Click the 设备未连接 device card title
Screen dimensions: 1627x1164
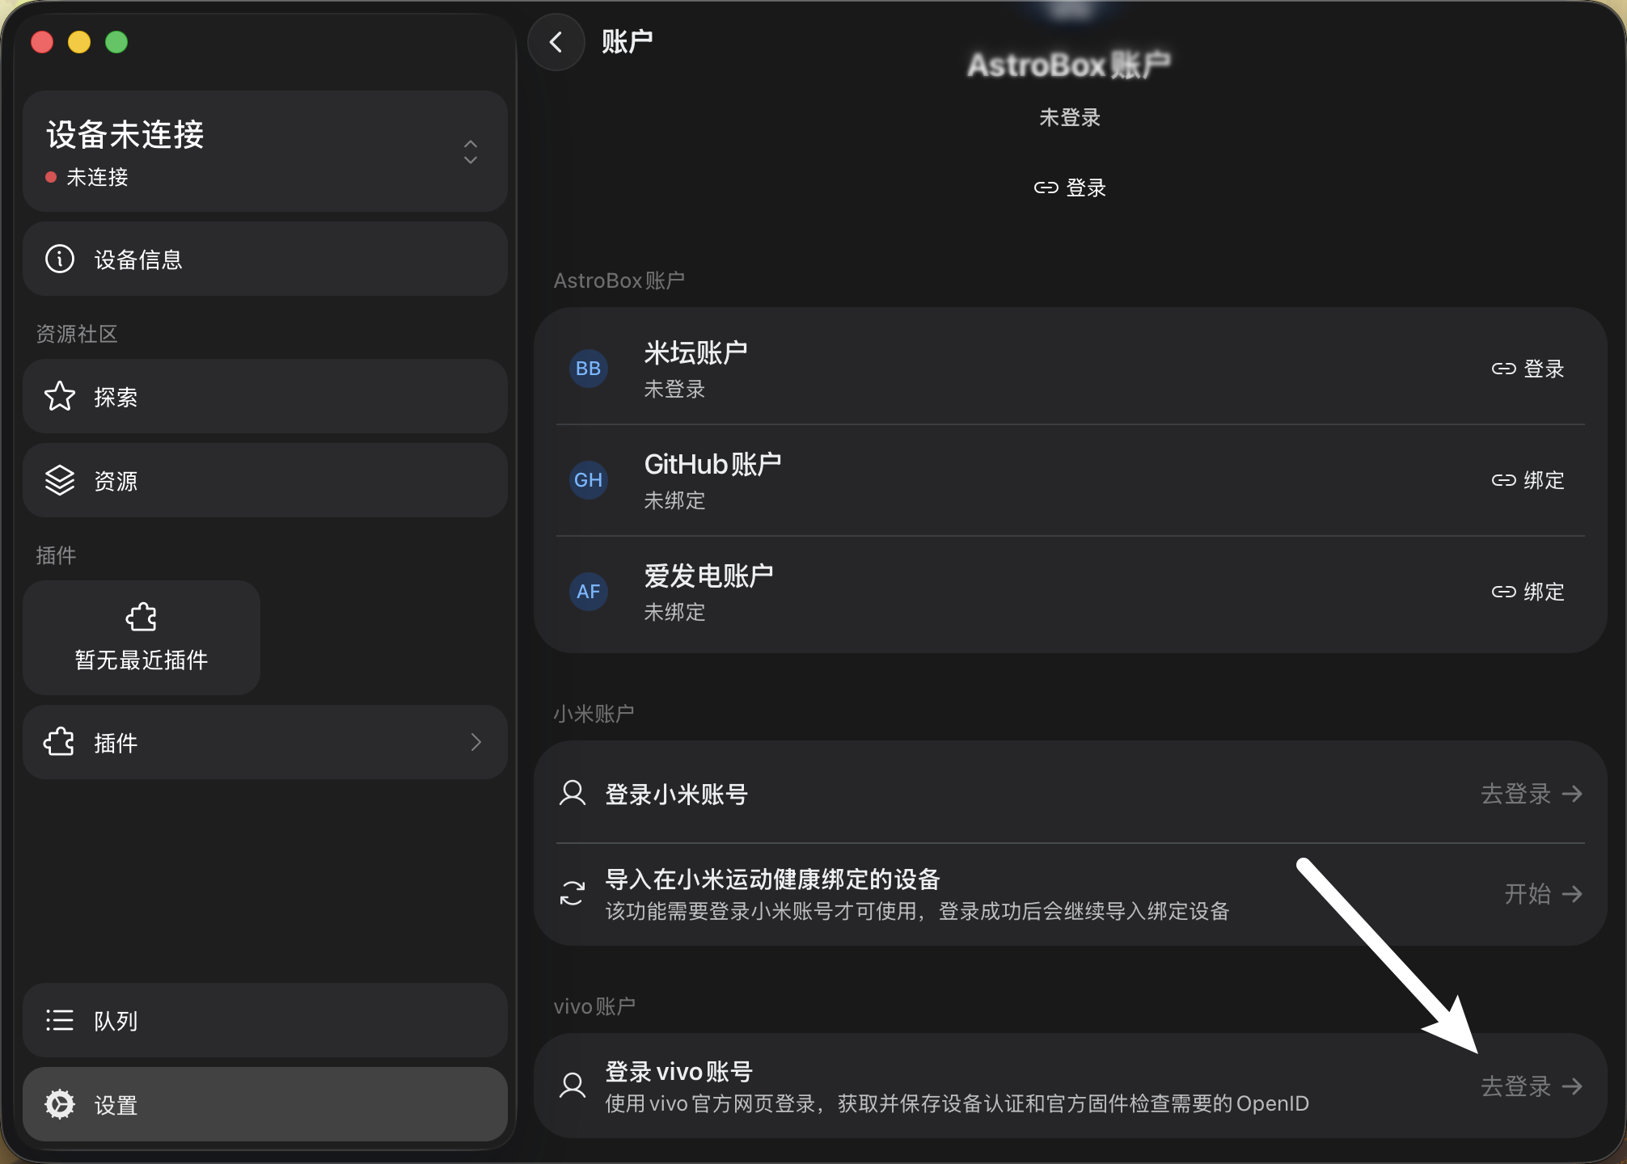tap(125, 134)
